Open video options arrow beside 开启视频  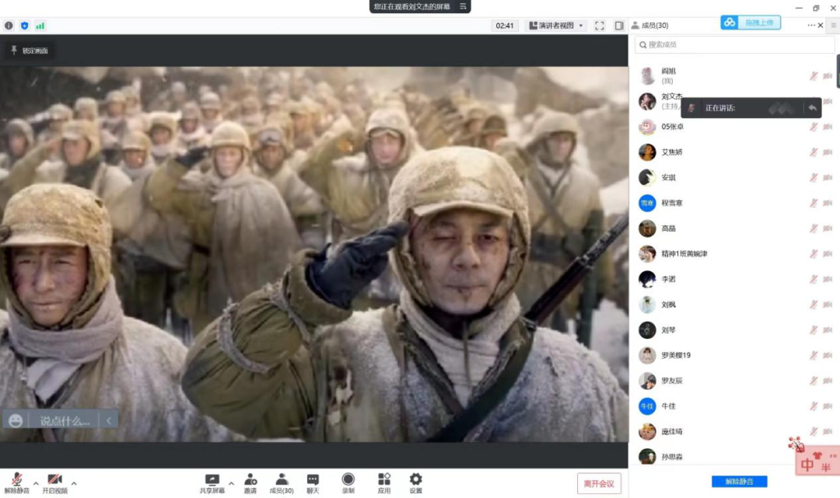pyautogui.click(x=74, y=483)
